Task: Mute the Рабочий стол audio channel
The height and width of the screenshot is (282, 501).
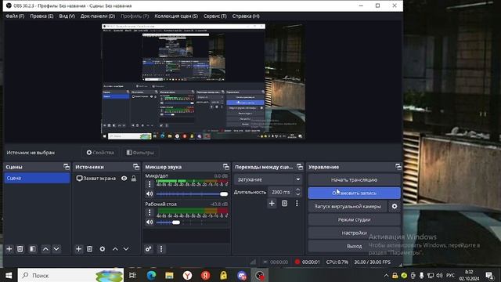Action: [x=150, y=222]
